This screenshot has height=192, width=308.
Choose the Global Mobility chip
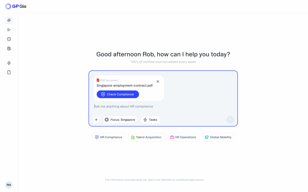click(218, 137)
